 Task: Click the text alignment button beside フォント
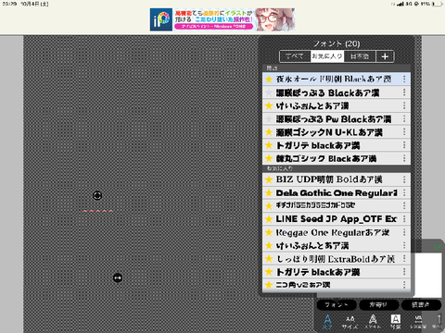coord(378,305)
